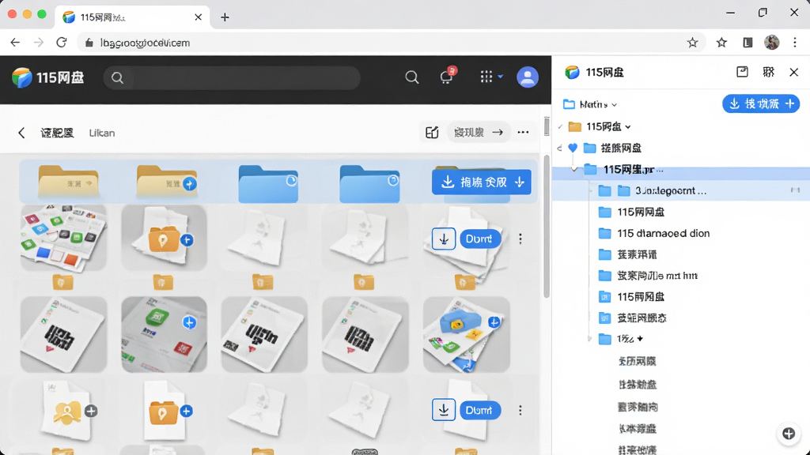Click the round plus button at the side panel bottom
The image size is (810, 455).
click(789, 434)
